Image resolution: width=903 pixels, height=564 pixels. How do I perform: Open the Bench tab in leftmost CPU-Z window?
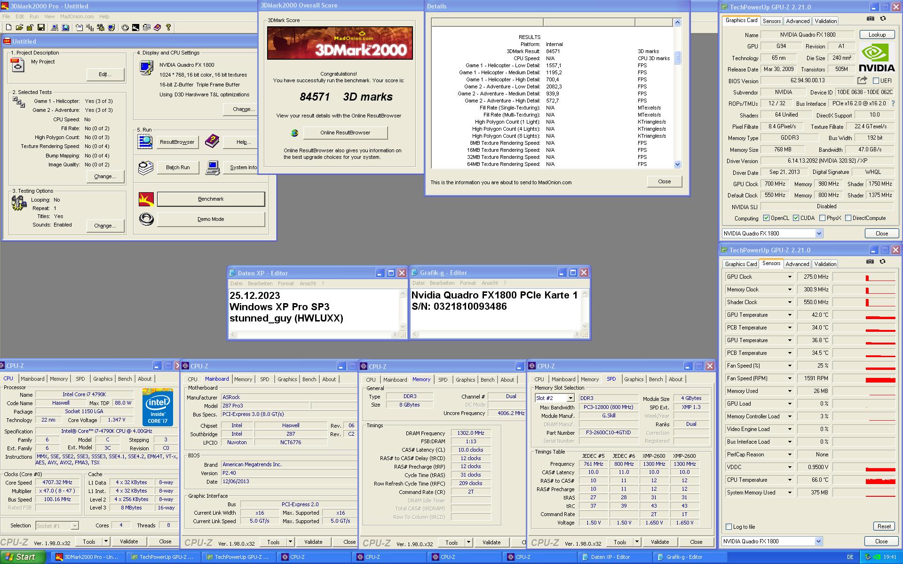pos(125,379)
